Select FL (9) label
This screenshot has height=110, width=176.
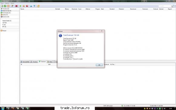[x=4, y=25]
